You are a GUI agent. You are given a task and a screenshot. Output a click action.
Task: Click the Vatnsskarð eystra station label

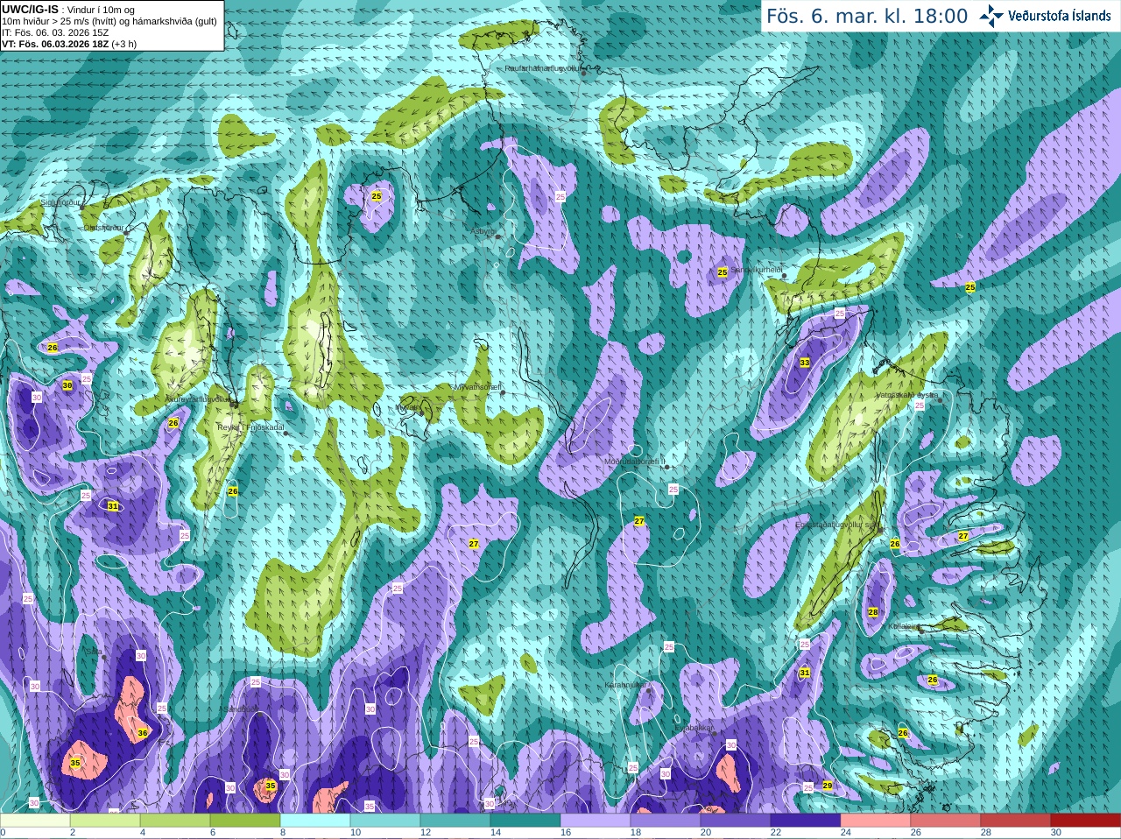[907, 395]
